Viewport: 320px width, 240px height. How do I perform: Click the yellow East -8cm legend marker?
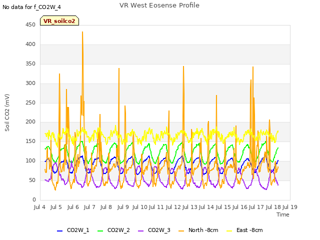(229, 231)
